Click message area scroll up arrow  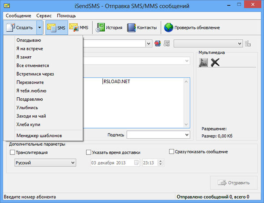[x=186, y=82]
